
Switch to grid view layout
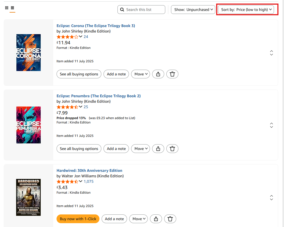(x=7, y=8)
